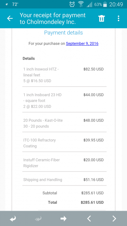127x226 pixels.
Task: Select the Insboard 23 HD item
Action: point(64,101)
